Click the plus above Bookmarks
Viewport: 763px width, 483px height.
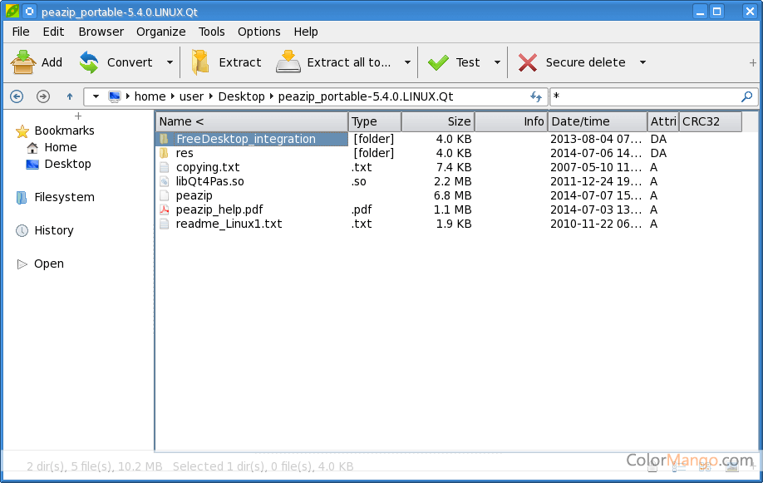tap(78, 116)
